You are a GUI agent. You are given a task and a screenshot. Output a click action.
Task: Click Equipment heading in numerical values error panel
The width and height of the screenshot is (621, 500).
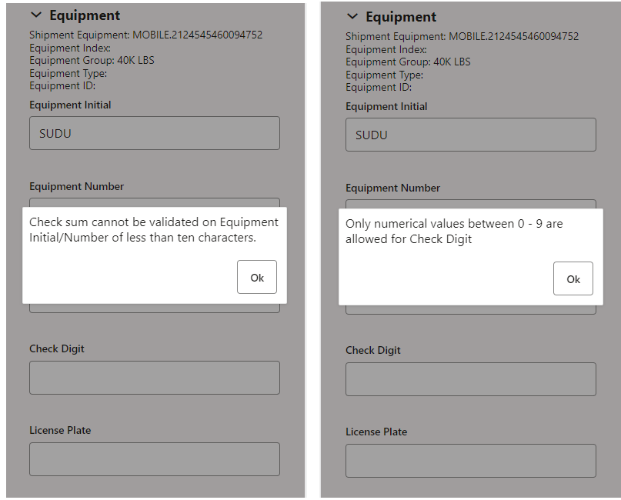coord(401,17)
